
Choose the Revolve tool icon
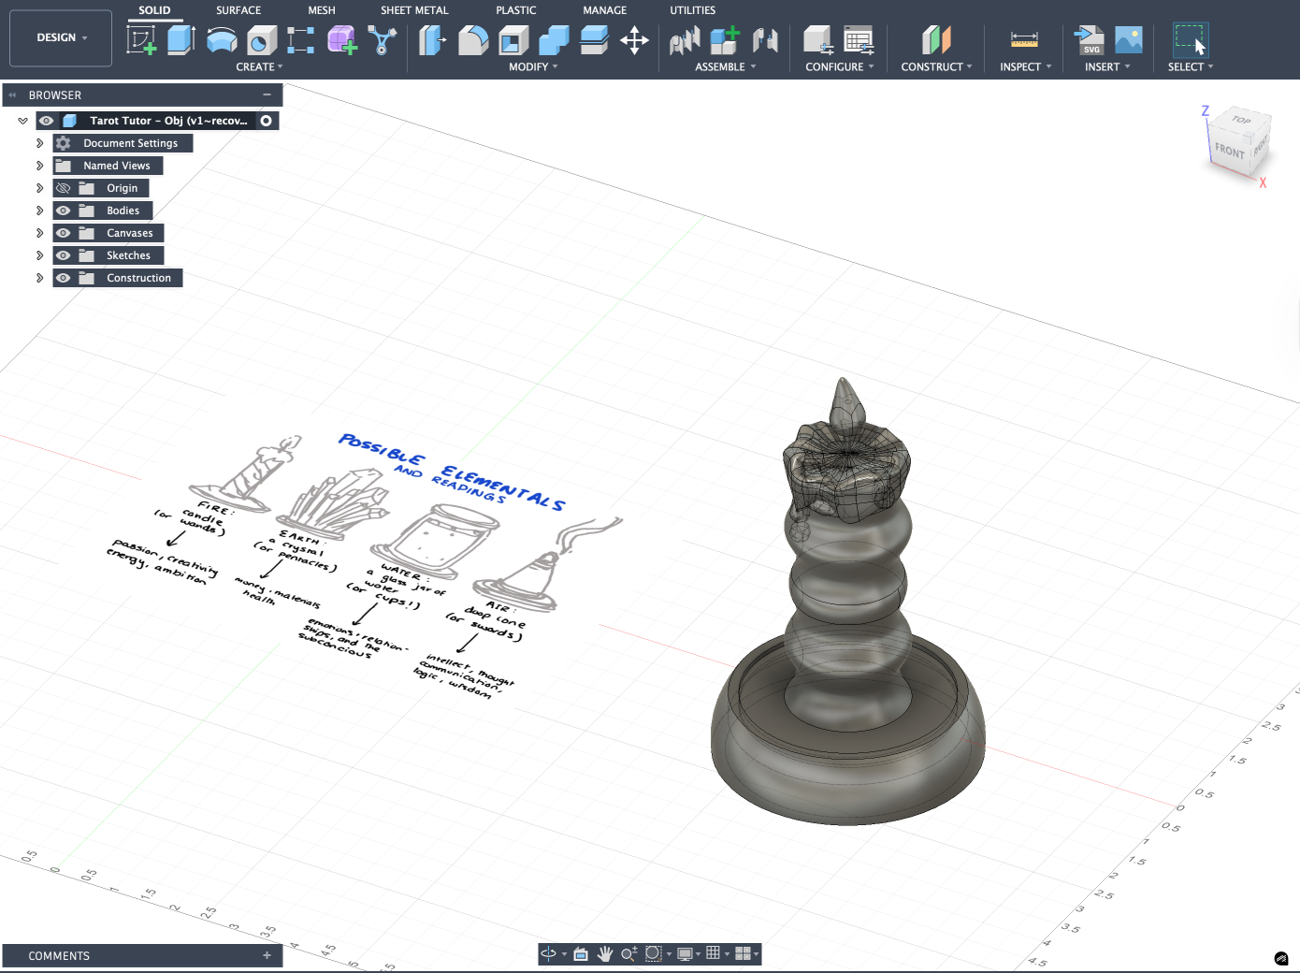[x=222, y=40]
